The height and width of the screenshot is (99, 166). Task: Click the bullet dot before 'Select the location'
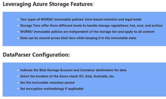coord(18,76)
